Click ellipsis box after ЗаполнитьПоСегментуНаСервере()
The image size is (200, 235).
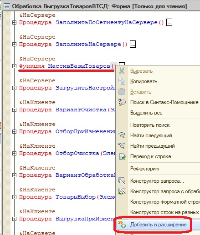point(169,22)
